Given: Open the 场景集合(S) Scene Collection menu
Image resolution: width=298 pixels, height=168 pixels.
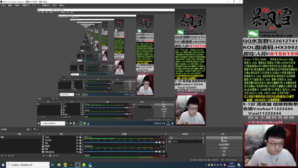Looking at the screenshot, I should pos(46,5).
